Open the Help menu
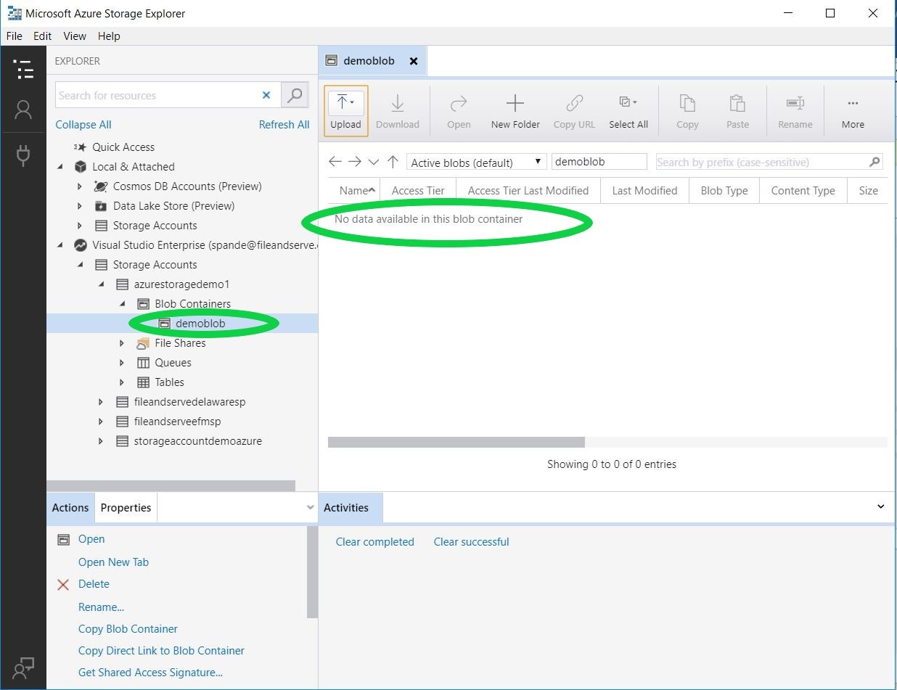897x690 pixels. tap(109, 36)
